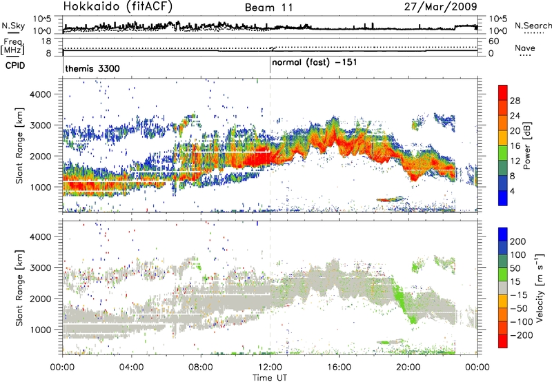This screenshot has width=552, height=382.
Task: Select the '16:00' time tick label
Action: click(x=339, y=368)
